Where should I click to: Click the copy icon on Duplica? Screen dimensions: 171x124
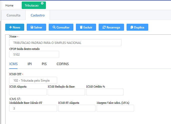pos(131,27)
